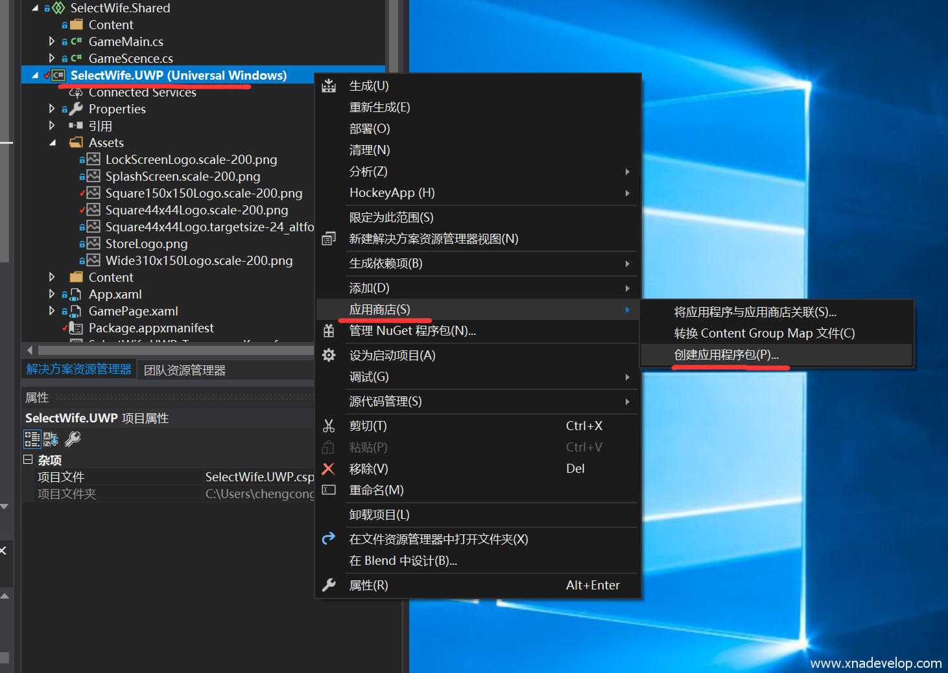
Task: Select 创建应用程序包(P)... from submenu
Action: pos(726,355)
